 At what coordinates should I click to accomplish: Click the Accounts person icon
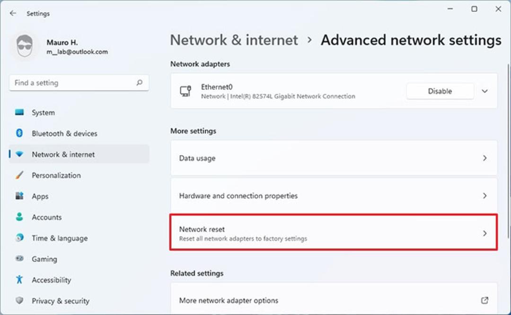[19, 217]
